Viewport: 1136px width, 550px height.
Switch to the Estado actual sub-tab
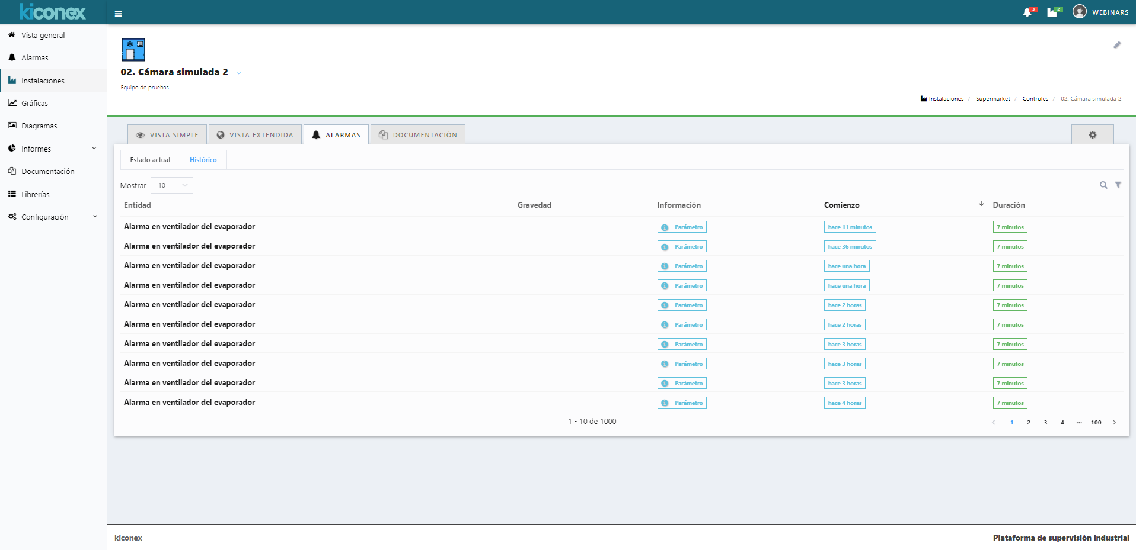click(x=150, y=160)
